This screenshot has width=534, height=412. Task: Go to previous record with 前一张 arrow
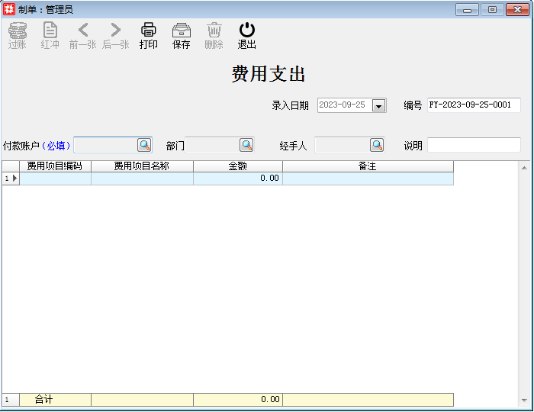[x=83, y=31]
